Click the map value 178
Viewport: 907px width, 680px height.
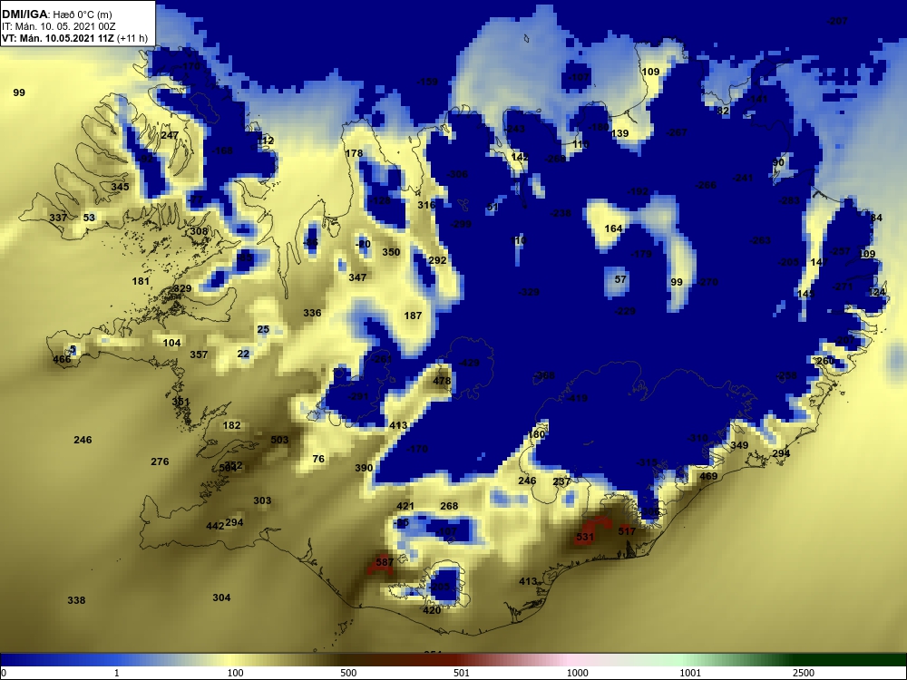[x=354, y=153]
